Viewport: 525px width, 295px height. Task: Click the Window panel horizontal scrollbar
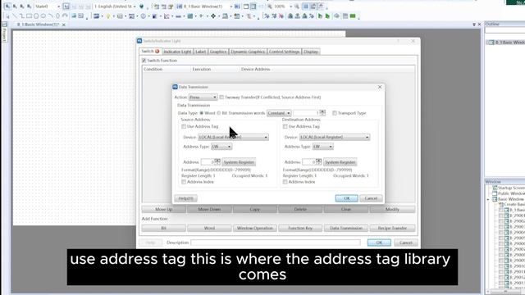tap(505, 292)
